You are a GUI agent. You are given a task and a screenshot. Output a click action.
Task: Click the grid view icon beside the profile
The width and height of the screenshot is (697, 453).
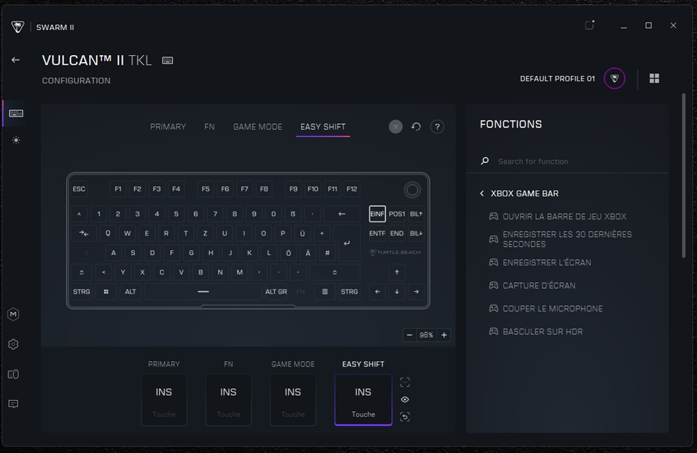654,78
